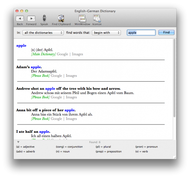This screenshot has height=178, width=190.
Task: Click the Find Clipboard icon
Action: coord(61,19)
